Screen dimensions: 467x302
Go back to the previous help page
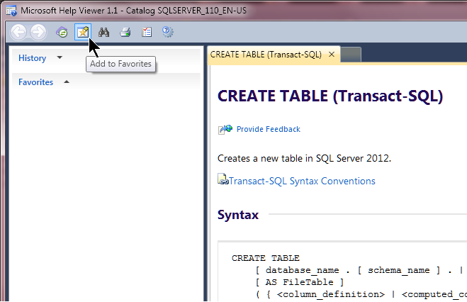pos(19,32)
